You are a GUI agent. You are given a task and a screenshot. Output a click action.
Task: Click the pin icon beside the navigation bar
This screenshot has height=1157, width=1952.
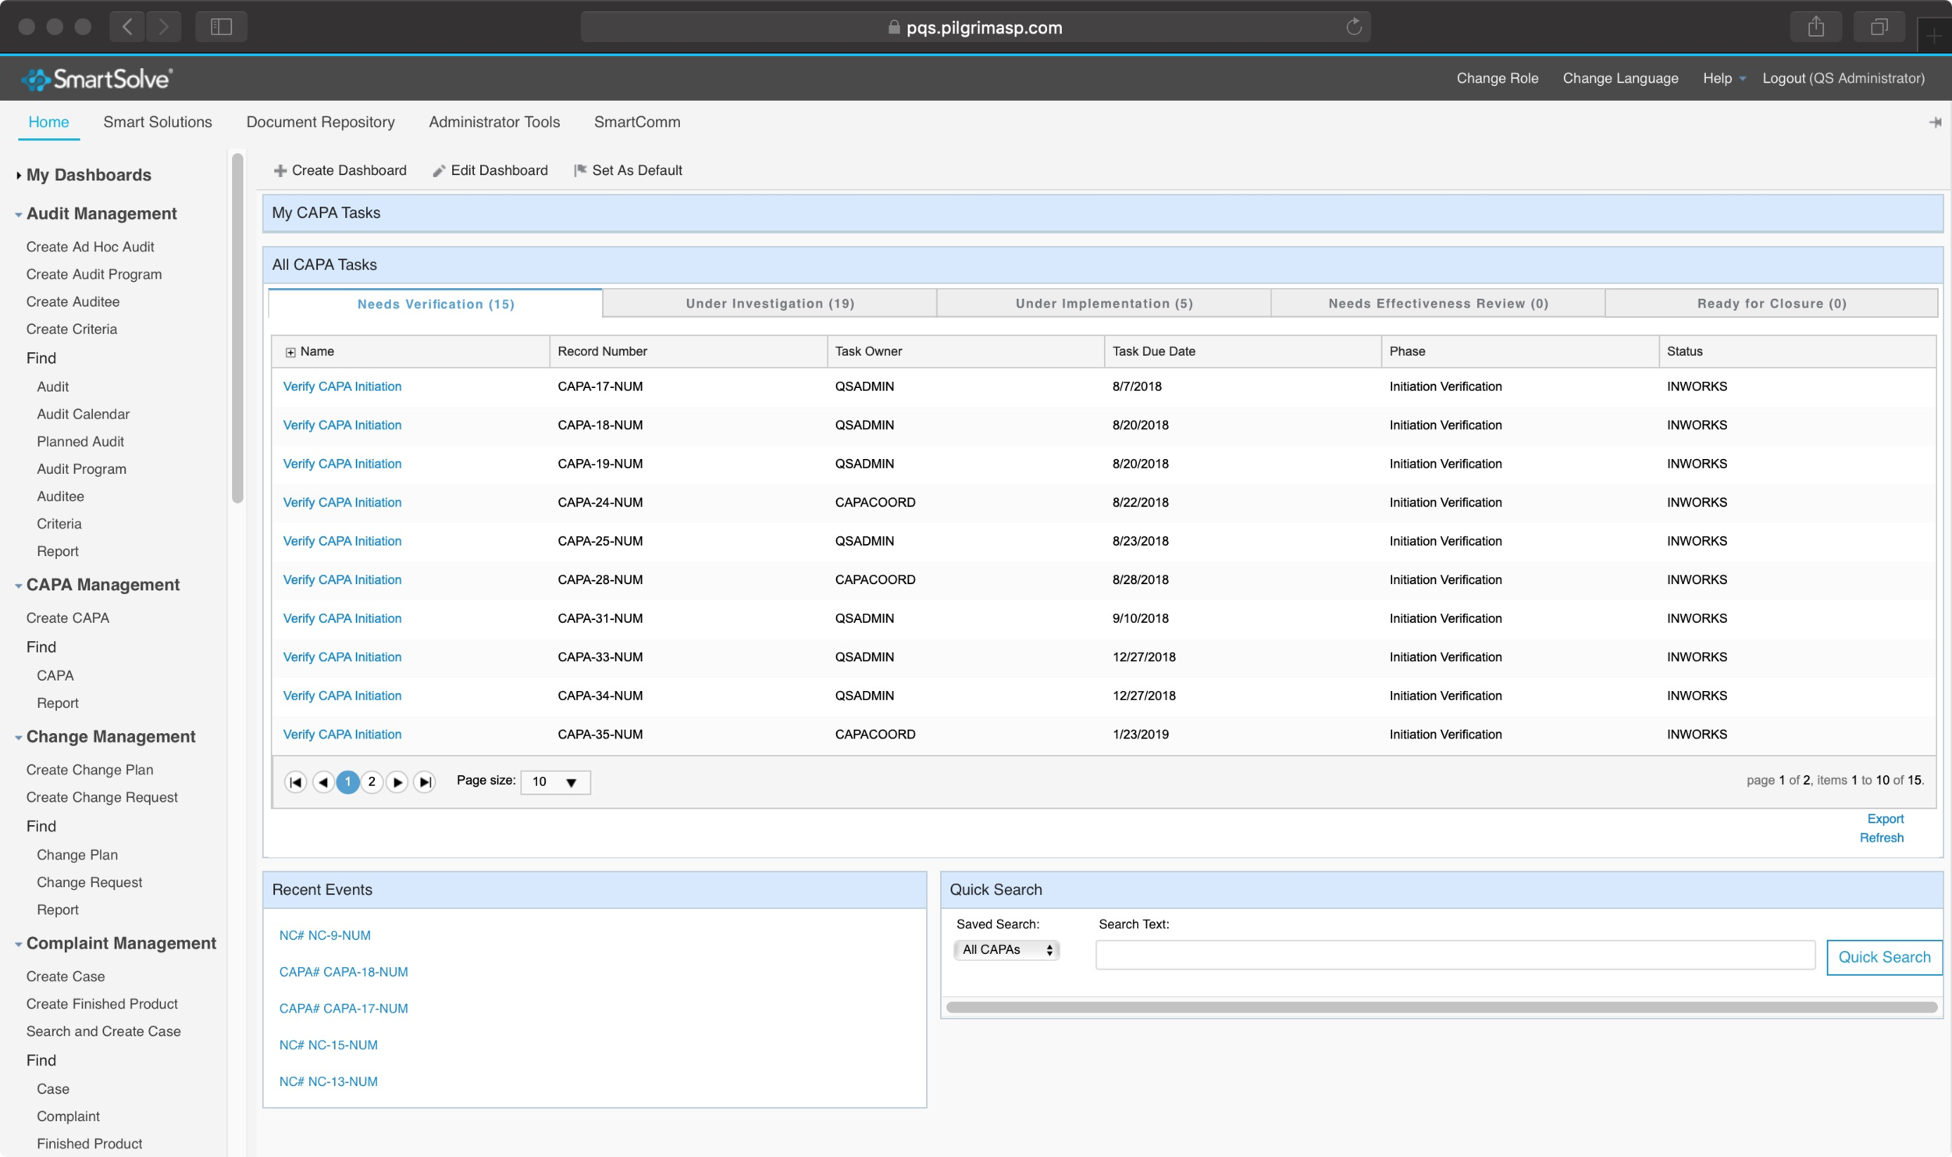(x=1935, y=123)
